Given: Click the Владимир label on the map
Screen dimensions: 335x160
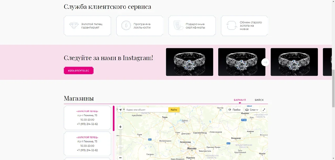Looking at the screenshot, I should pos(236,138).
